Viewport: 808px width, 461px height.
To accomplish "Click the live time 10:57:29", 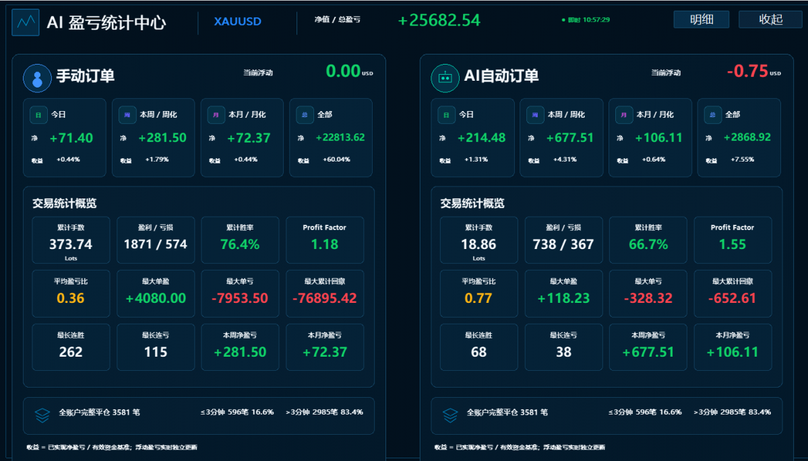I will [596, 20].
